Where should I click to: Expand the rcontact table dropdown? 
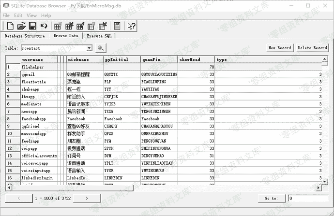89,48
